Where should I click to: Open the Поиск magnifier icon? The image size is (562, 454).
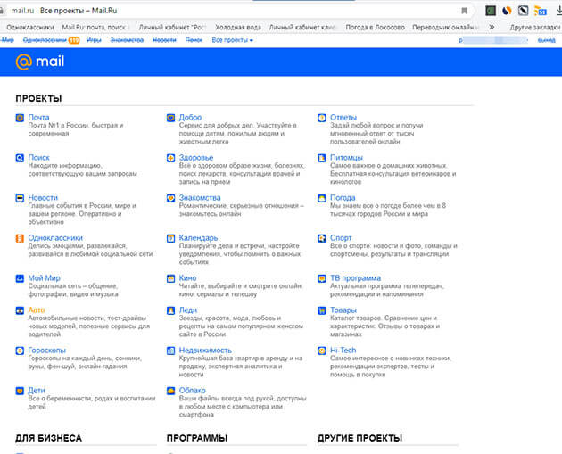20,158
